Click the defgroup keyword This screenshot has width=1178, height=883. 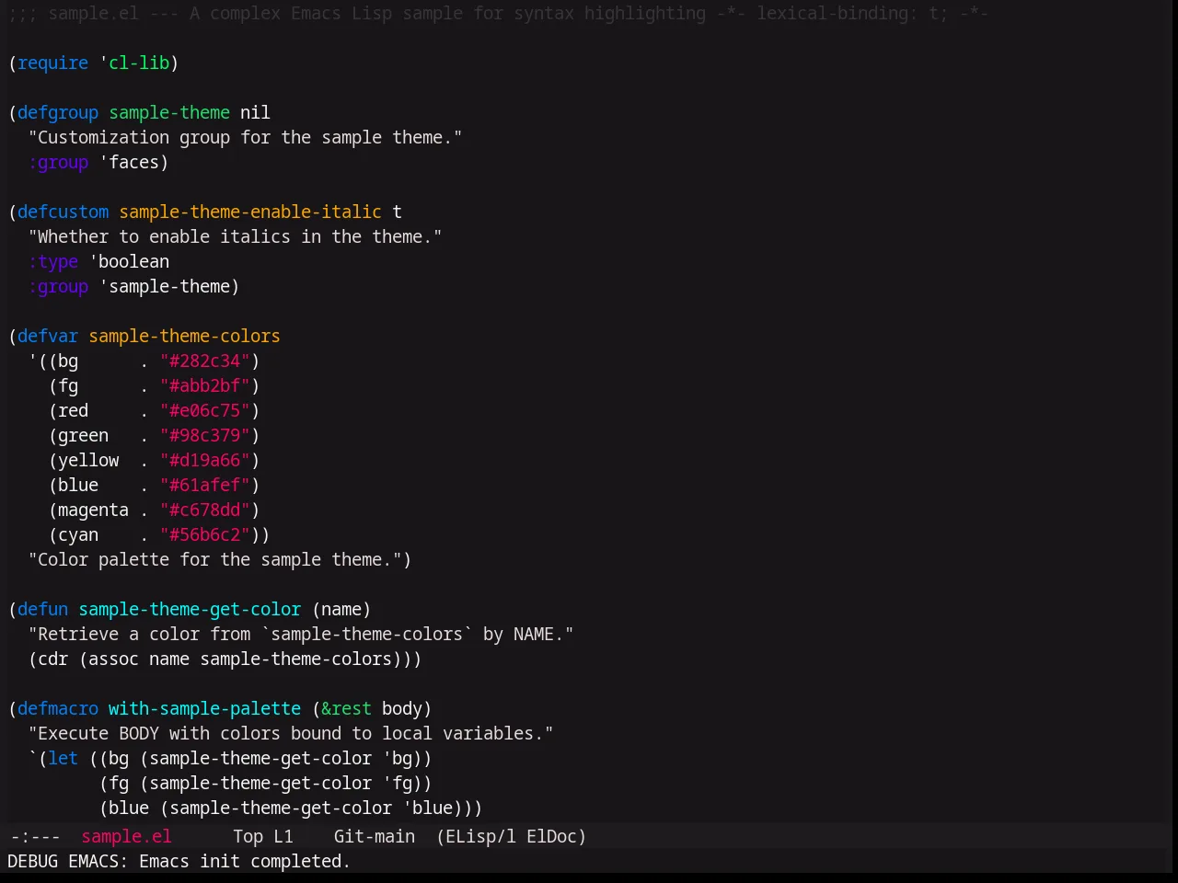point(58,112)
